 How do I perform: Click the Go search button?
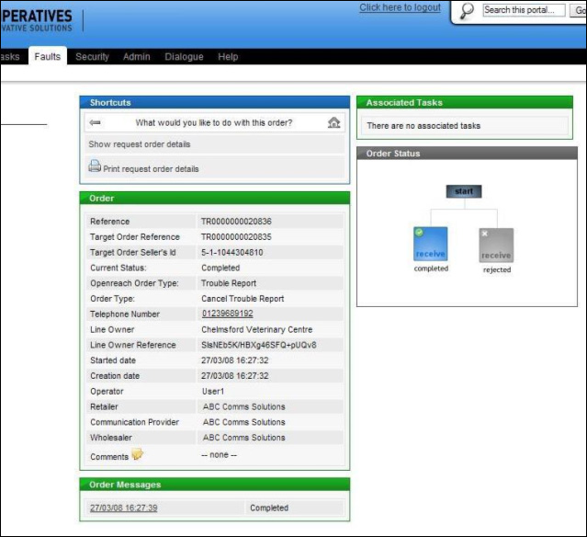point(579,10)
